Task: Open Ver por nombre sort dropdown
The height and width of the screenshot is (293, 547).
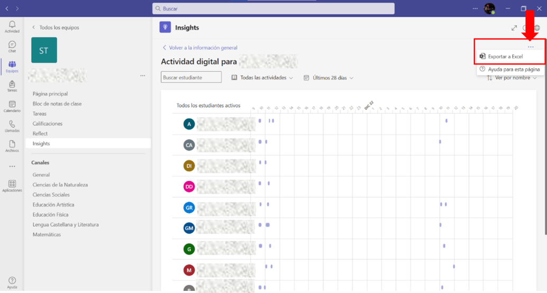Action: click(512, 78)
